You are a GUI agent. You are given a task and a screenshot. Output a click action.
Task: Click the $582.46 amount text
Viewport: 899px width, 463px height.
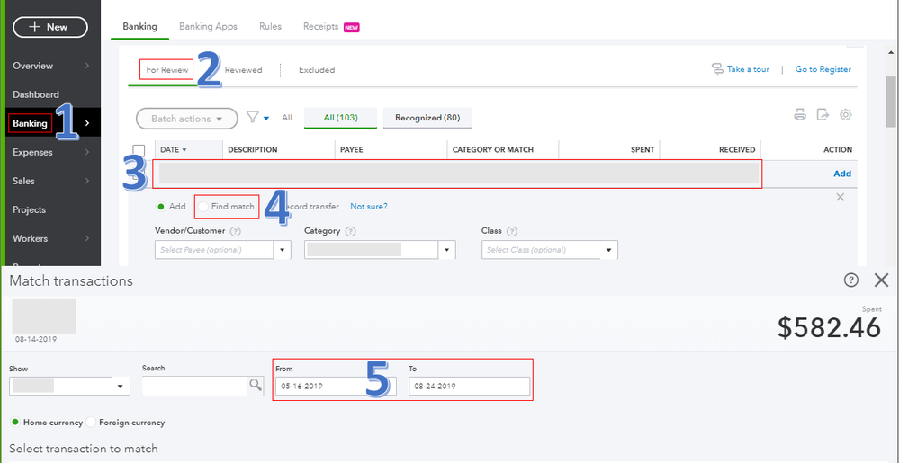(x=829, y=328)
